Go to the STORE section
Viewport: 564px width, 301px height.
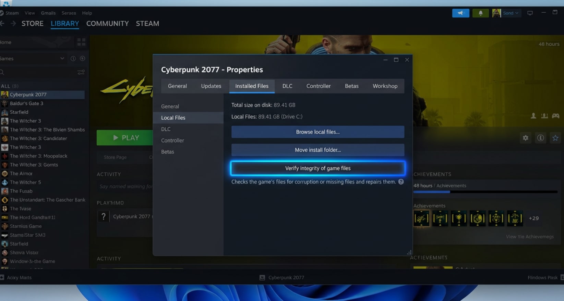point(33,24)
